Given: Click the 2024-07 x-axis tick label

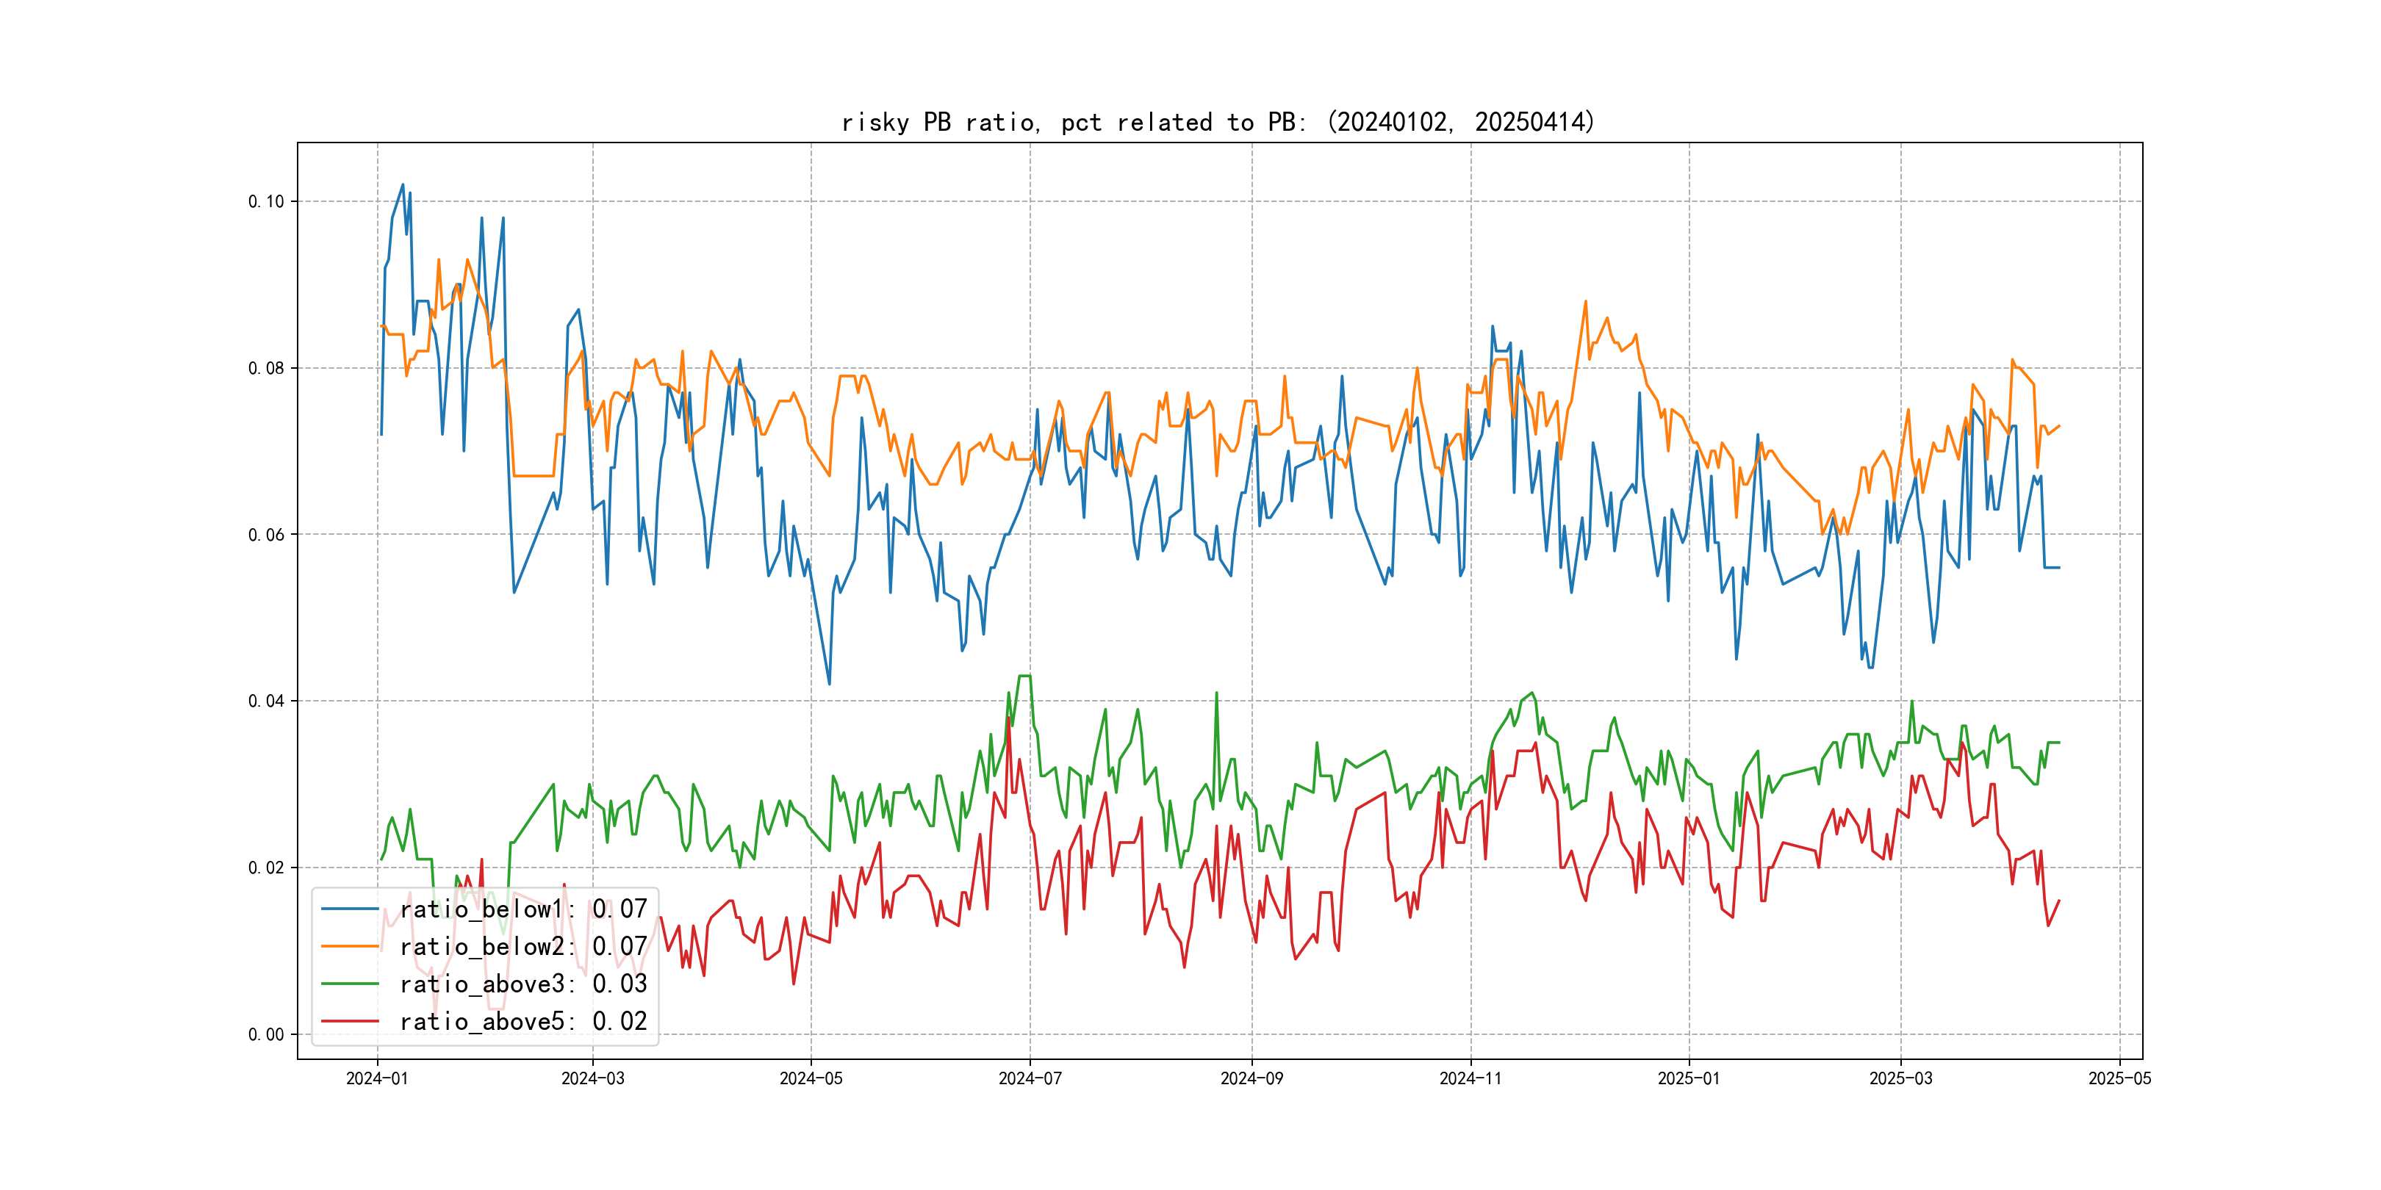Looking at the screenshot, I should point(1030,1078).
